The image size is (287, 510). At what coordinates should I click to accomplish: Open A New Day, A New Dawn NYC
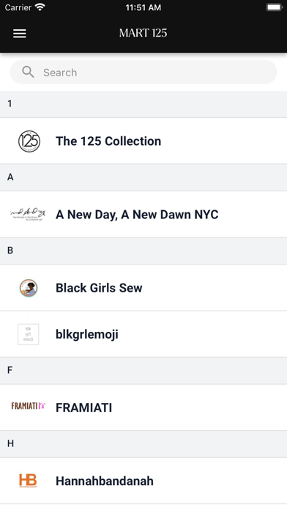(x=143, y=215)
